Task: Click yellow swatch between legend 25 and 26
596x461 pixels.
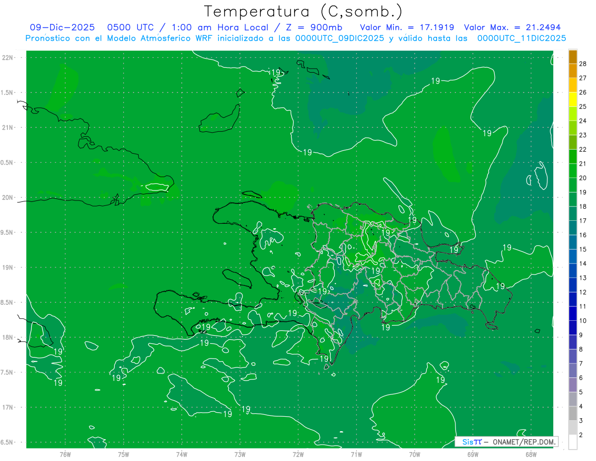Action: coord(573,99)
